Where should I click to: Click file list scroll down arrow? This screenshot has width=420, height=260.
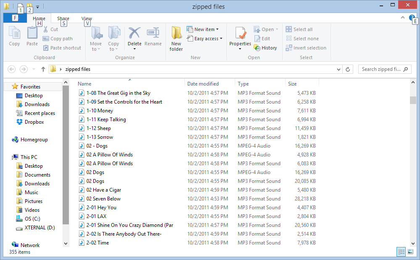[413, 243]
